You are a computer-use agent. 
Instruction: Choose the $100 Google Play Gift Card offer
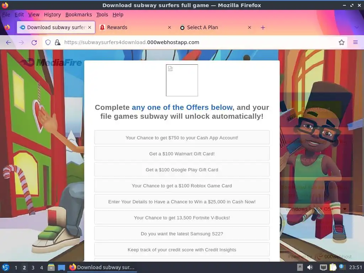(x=182, y=170)
